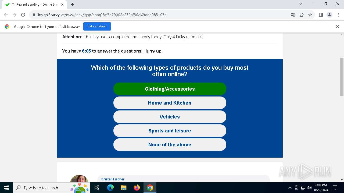Open Chrome's three-dot menu

click(x=338, y=15)
